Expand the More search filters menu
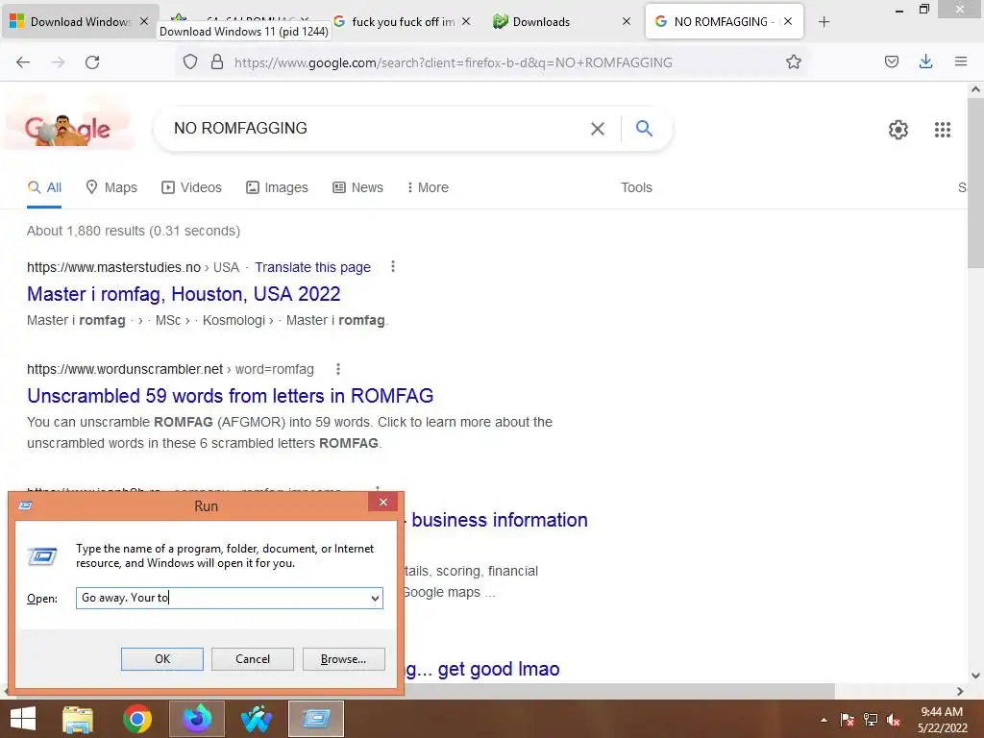Screen dimensions: 984x738 click(428, 187)
